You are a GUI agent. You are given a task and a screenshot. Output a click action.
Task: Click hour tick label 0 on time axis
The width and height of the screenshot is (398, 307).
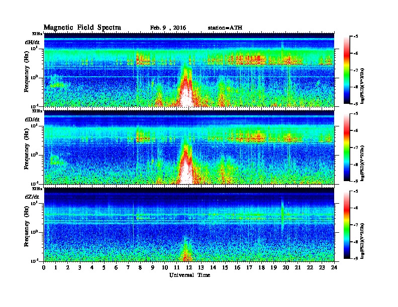pyautogui.click(x=44, y=267)
